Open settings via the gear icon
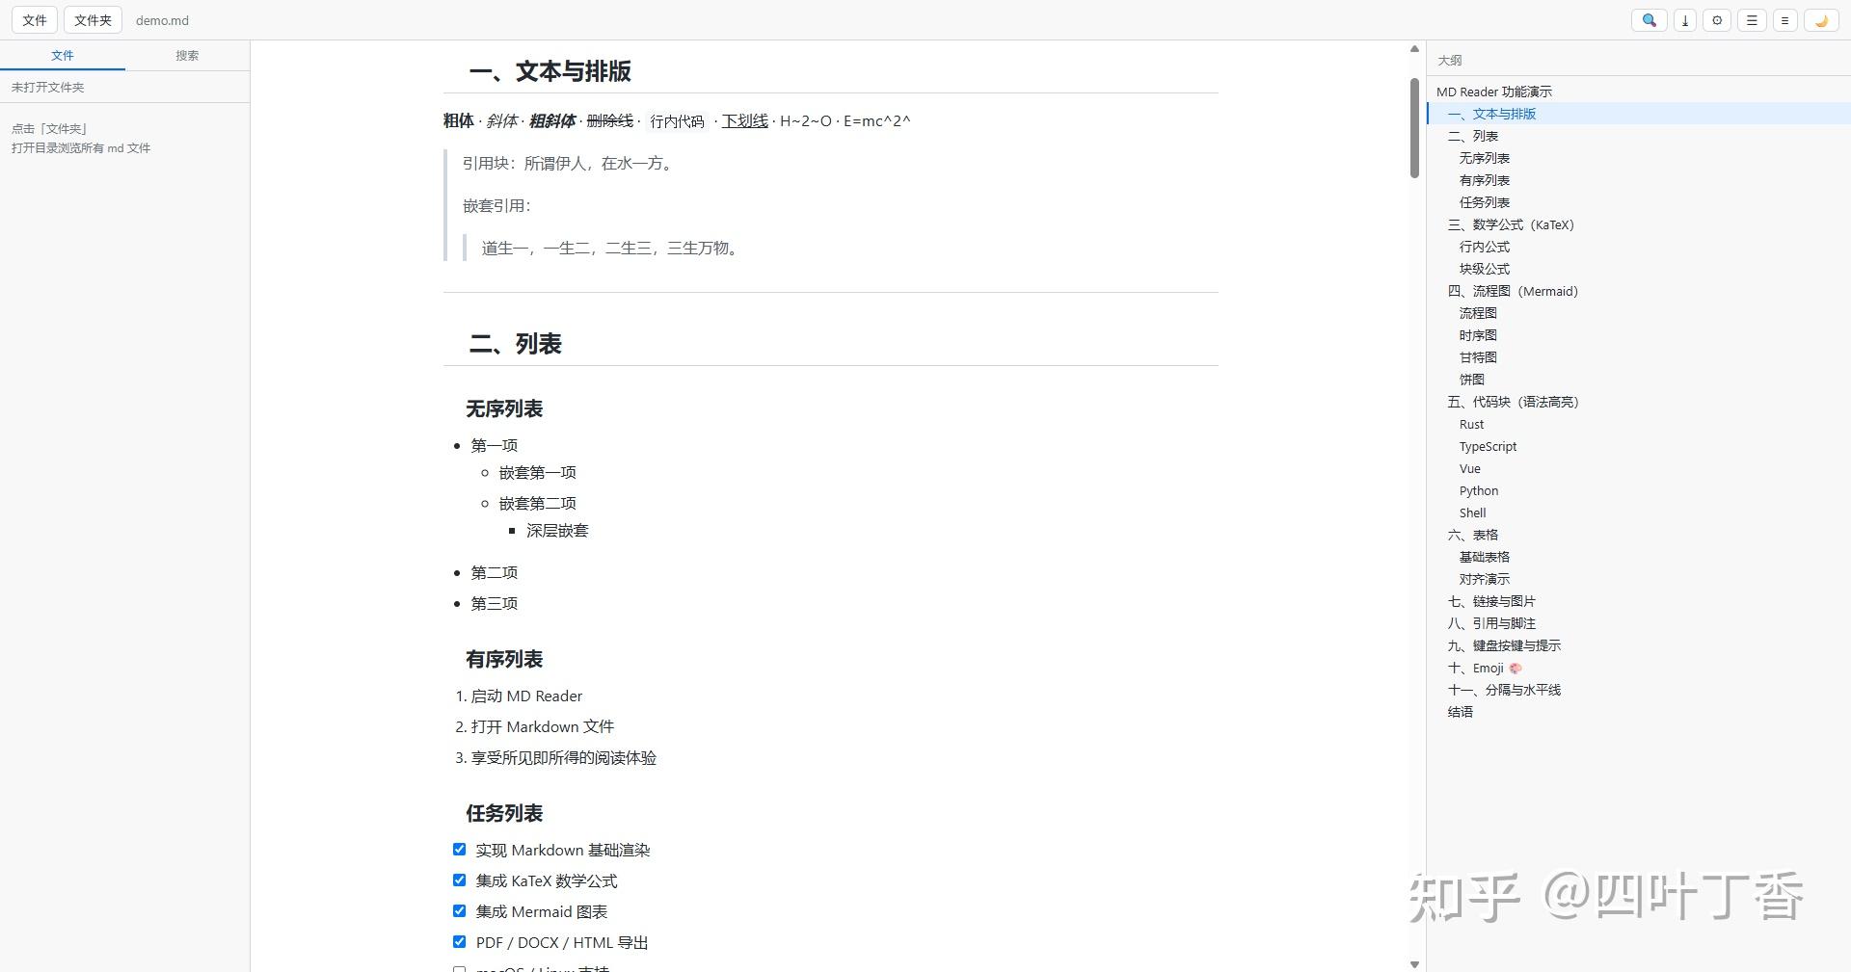 [1717, 20]
